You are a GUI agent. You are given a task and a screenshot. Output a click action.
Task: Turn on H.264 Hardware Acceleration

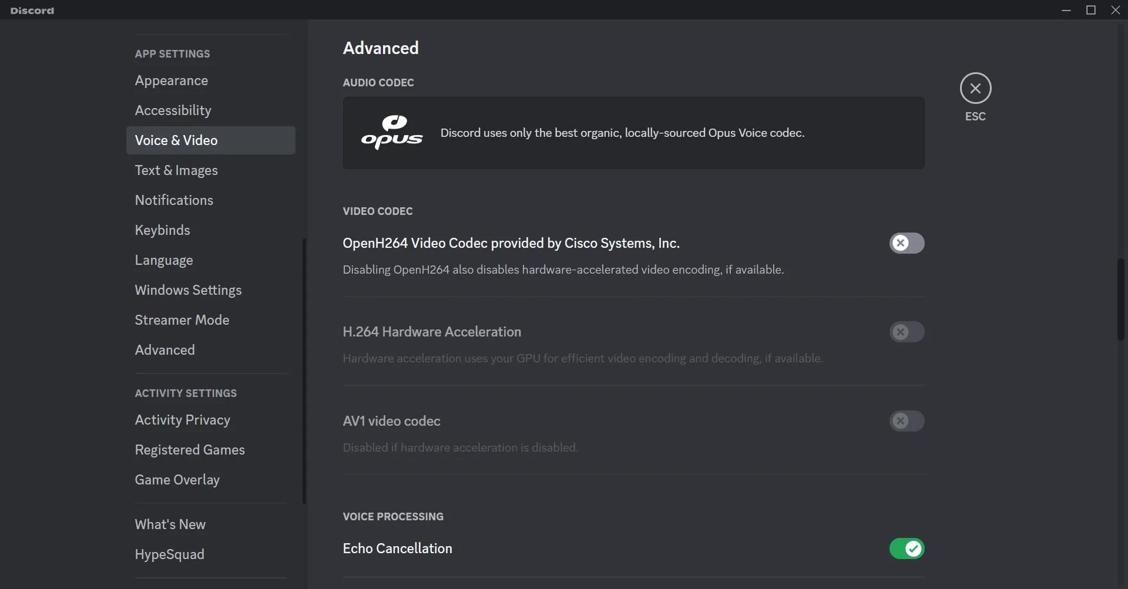(x=907, y=332)
